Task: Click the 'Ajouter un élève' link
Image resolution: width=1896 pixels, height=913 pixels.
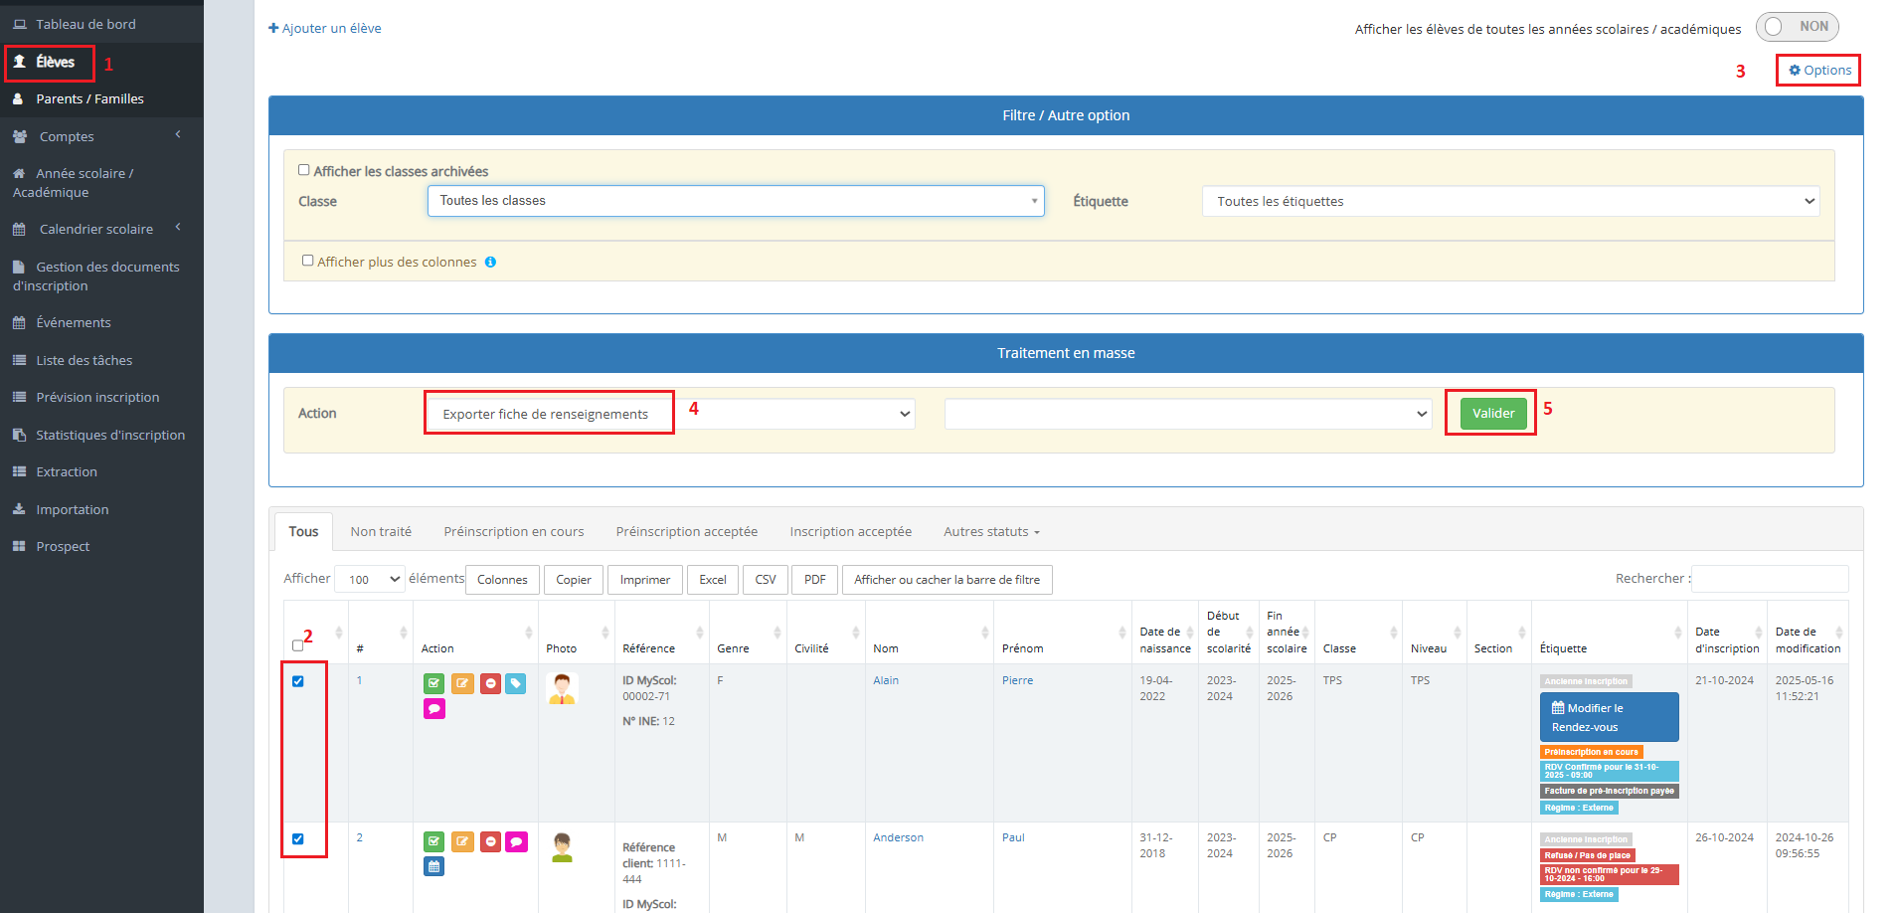Action: 325,29
